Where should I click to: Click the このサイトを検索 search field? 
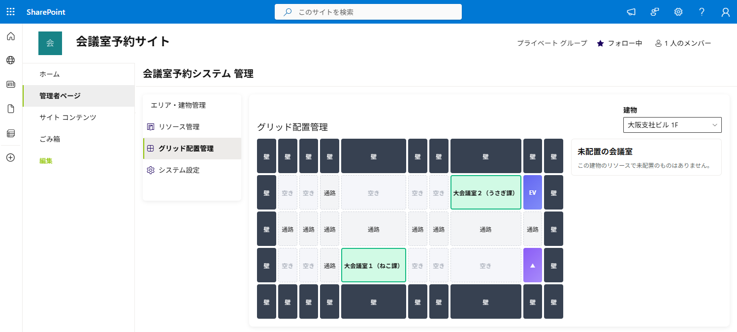click(368, 12)
